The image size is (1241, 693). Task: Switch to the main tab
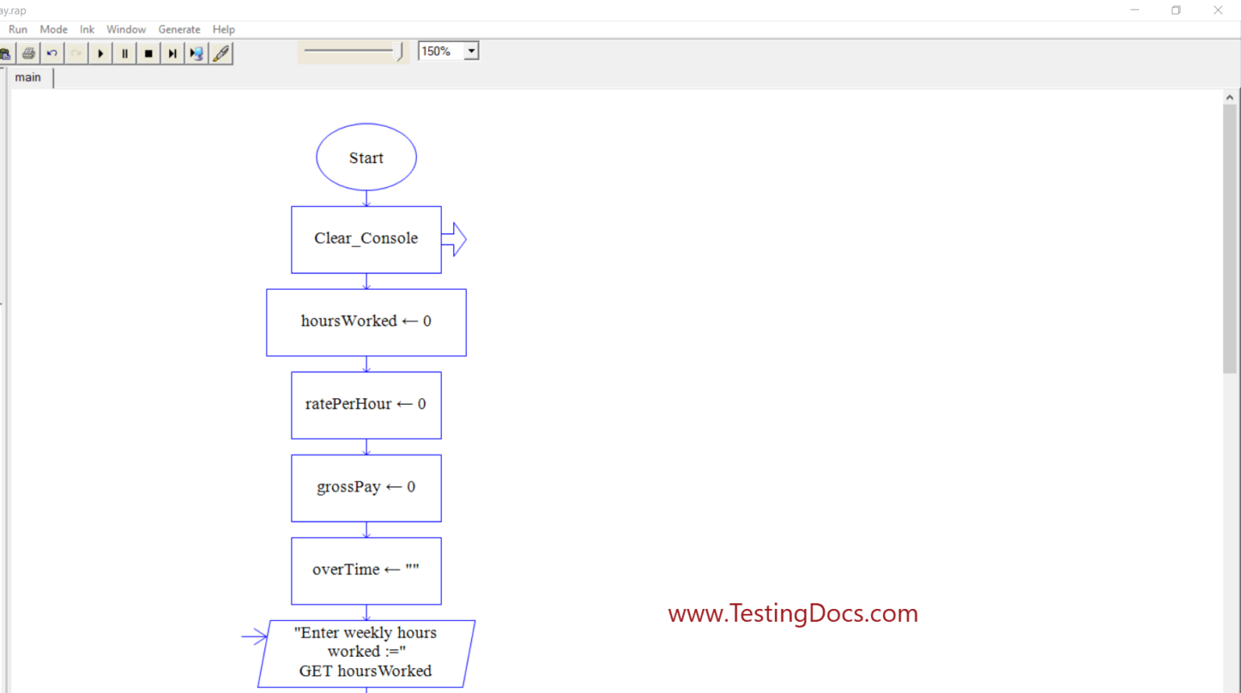point(29,77)
